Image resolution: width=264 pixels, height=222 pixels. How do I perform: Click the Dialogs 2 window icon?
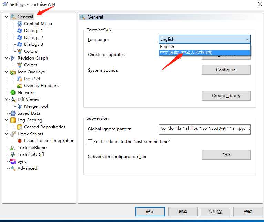[x=20, y=38]
